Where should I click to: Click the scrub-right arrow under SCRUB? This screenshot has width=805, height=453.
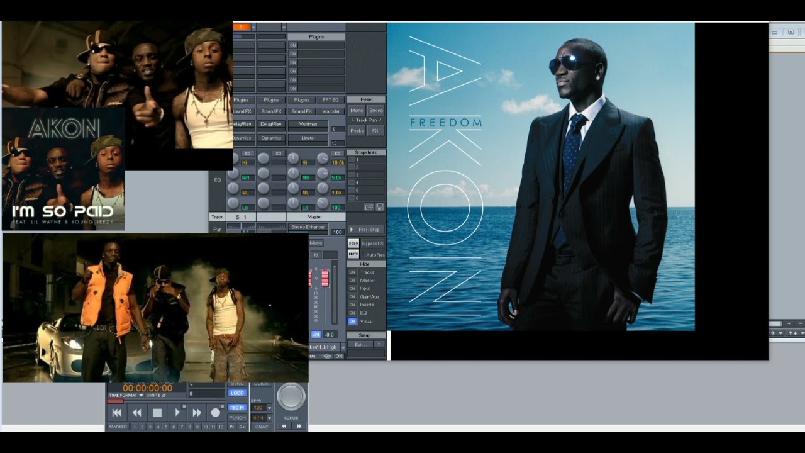299,426
